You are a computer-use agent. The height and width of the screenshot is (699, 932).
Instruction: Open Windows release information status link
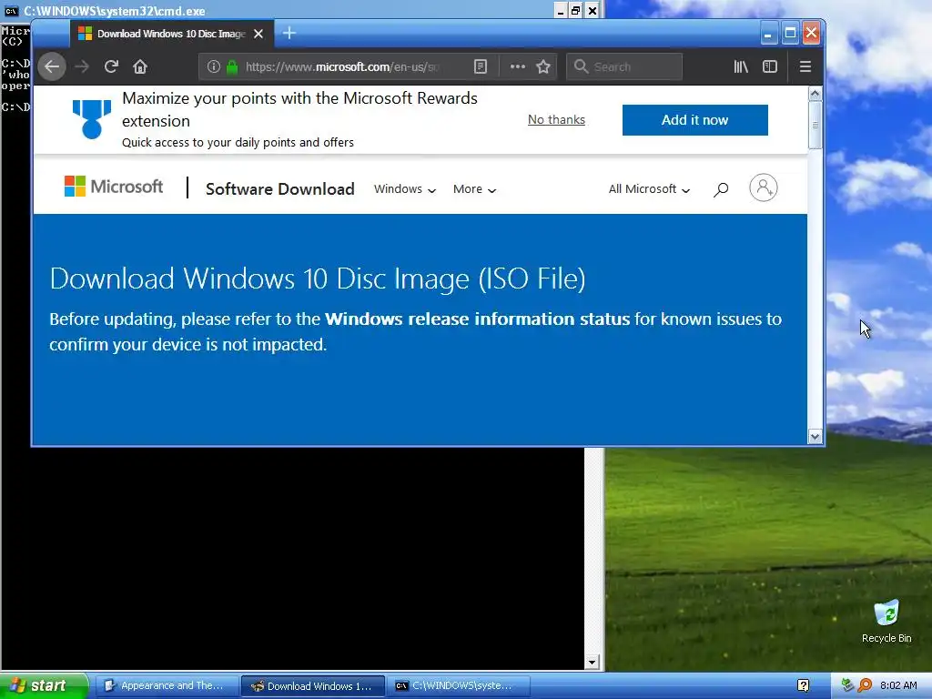click(x=477, y=319)
